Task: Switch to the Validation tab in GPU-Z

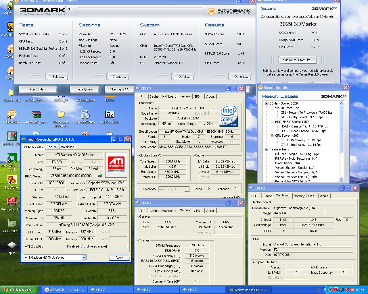Action: tap(68, 147)
